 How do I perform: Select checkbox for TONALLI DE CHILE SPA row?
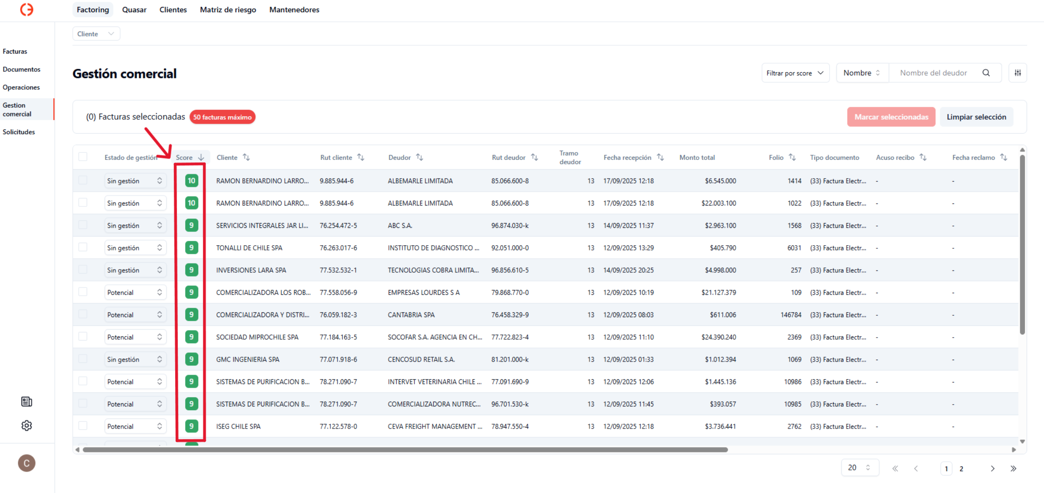pyautogui.click(x=83, y=247)
